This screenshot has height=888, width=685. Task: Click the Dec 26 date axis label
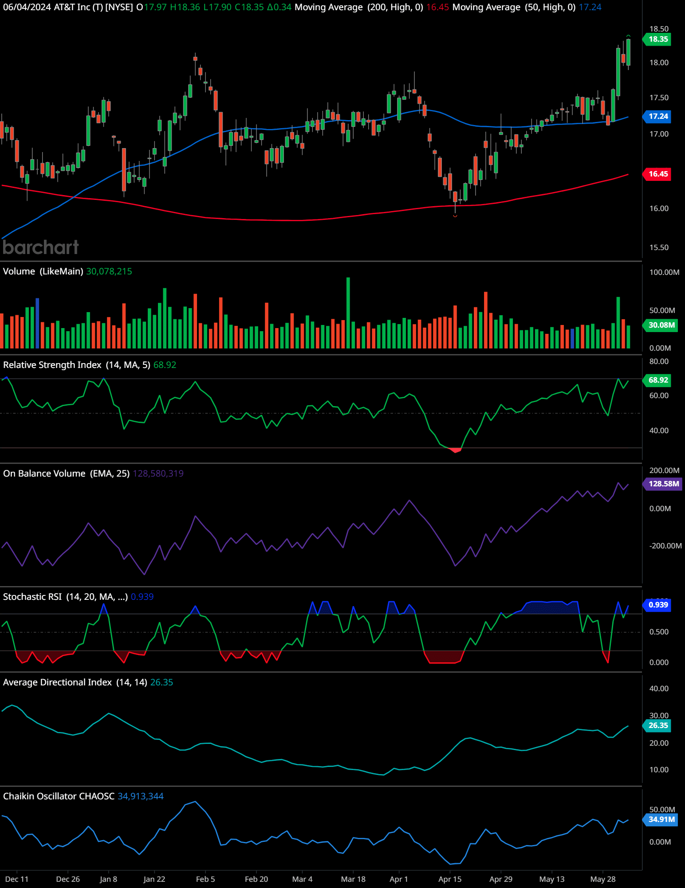68,879
